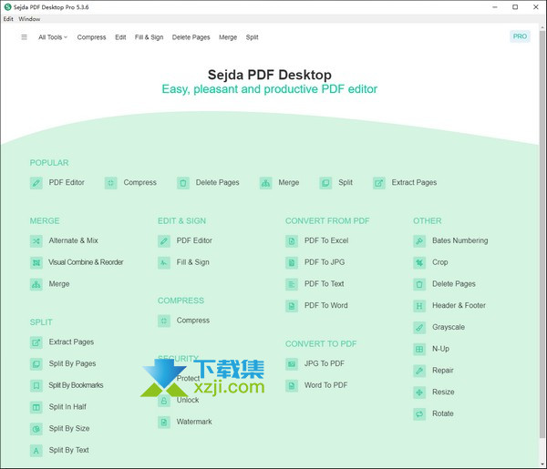
Task: Open the Merge link under Merge section
Action: coord(59,284)
